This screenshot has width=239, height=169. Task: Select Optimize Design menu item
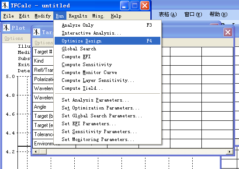107,41
